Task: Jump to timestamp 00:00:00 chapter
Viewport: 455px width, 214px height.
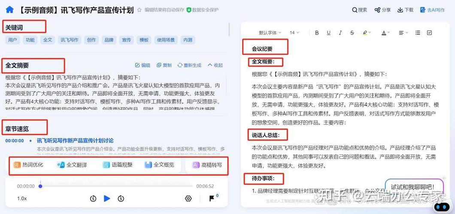Action: click(15, 141)
